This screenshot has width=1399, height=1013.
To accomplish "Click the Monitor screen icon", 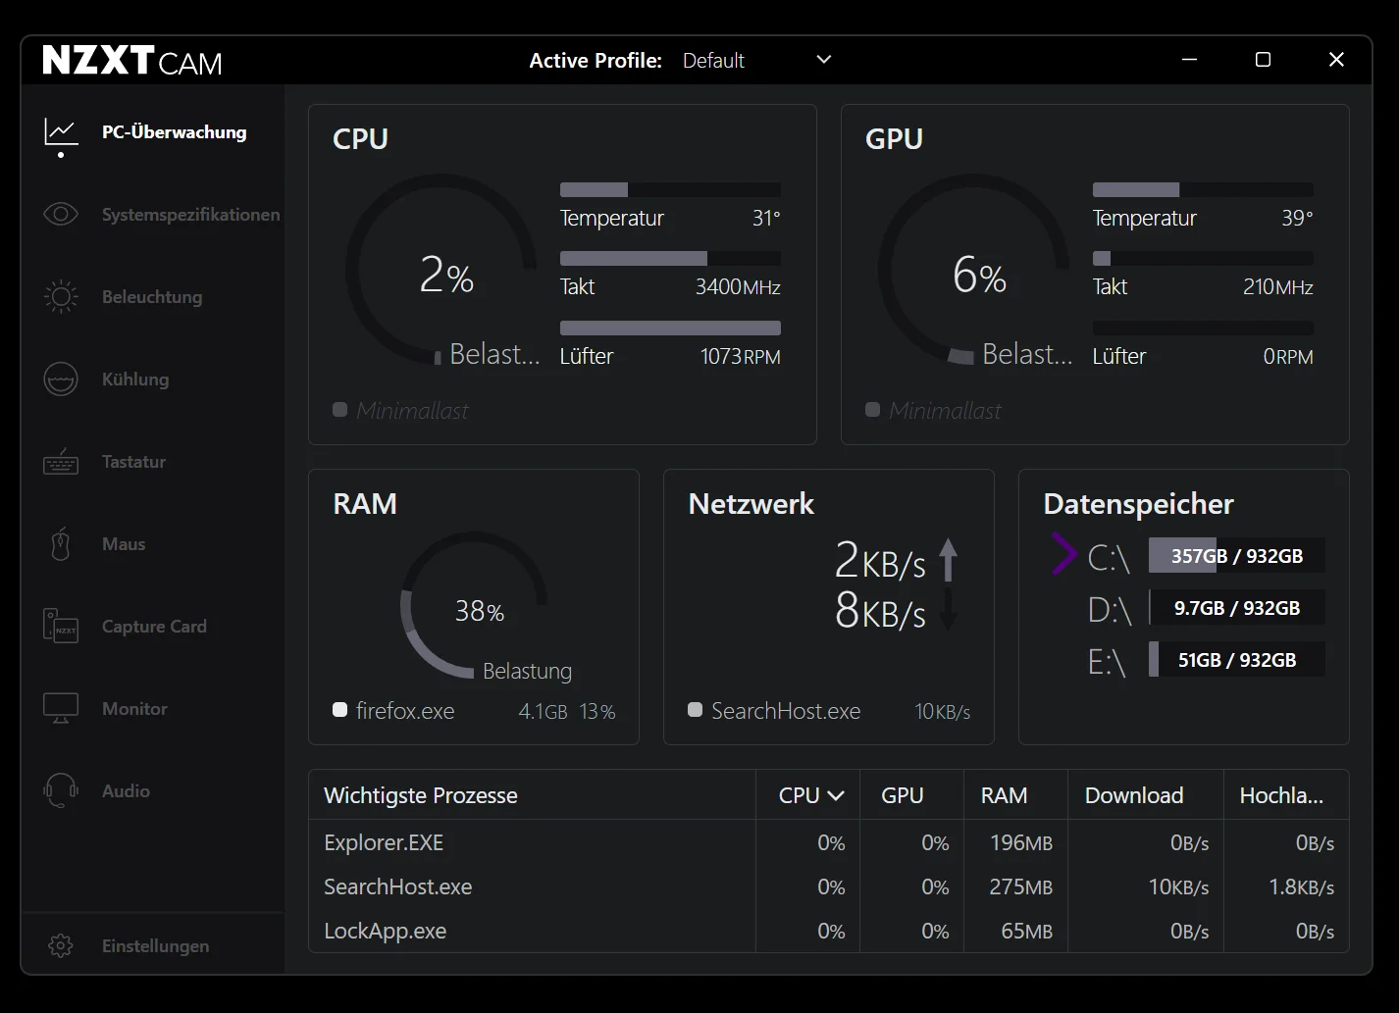I will point(61,708).
